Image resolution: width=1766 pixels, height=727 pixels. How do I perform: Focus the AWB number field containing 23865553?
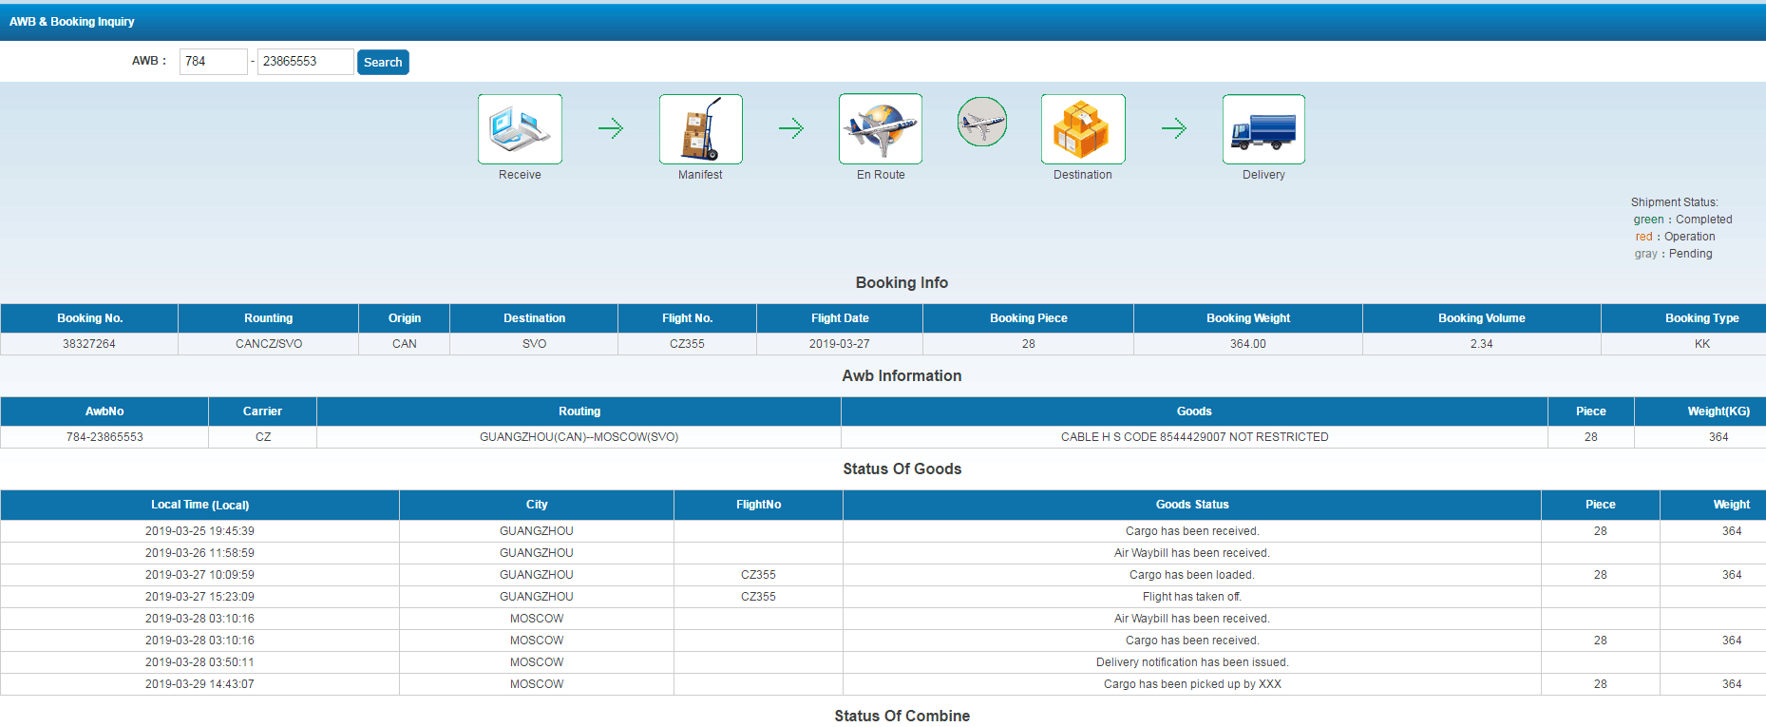coord(305,62)
